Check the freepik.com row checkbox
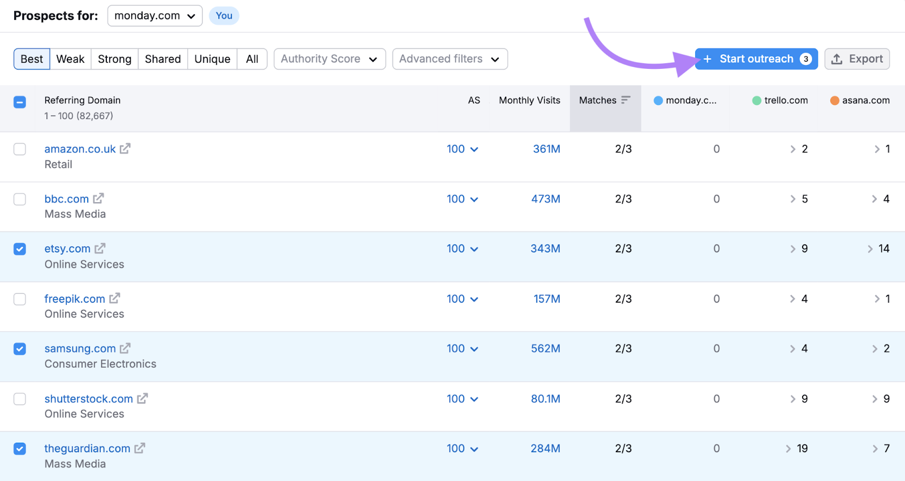The height and width of the screenshot is (481, 905). (20, 299)
